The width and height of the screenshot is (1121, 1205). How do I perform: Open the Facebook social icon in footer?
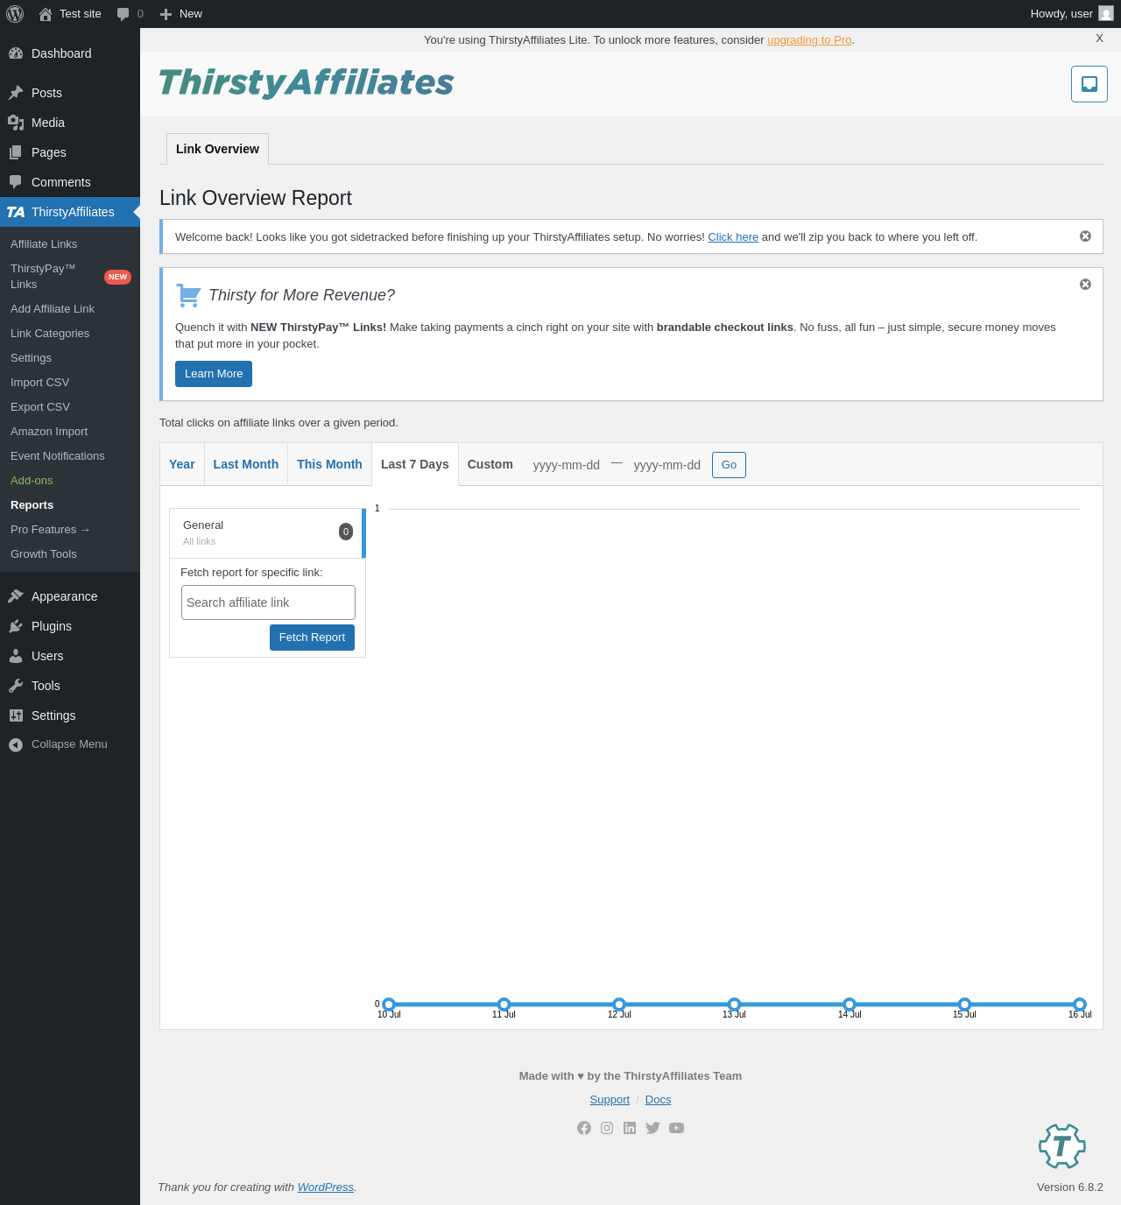(584, 1128)
